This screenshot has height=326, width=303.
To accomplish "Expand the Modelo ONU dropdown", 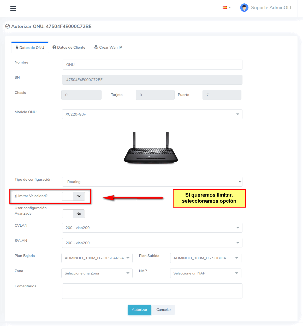I will pyautogui.click(x=152, y=114).
